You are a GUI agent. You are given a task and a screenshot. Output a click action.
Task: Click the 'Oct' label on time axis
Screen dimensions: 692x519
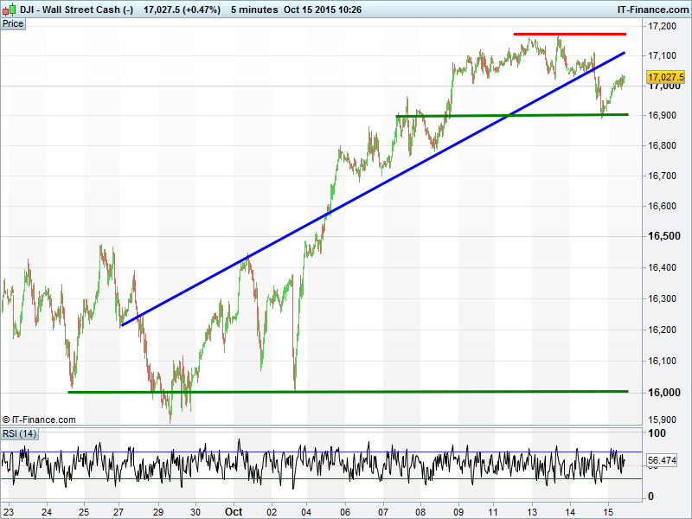click(234, 511)
